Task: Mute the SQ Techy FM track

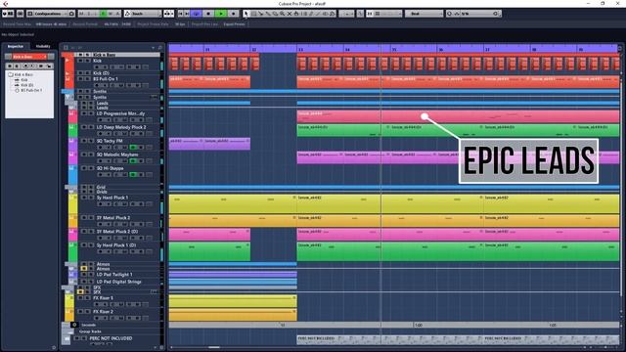Action: [85, 141]
